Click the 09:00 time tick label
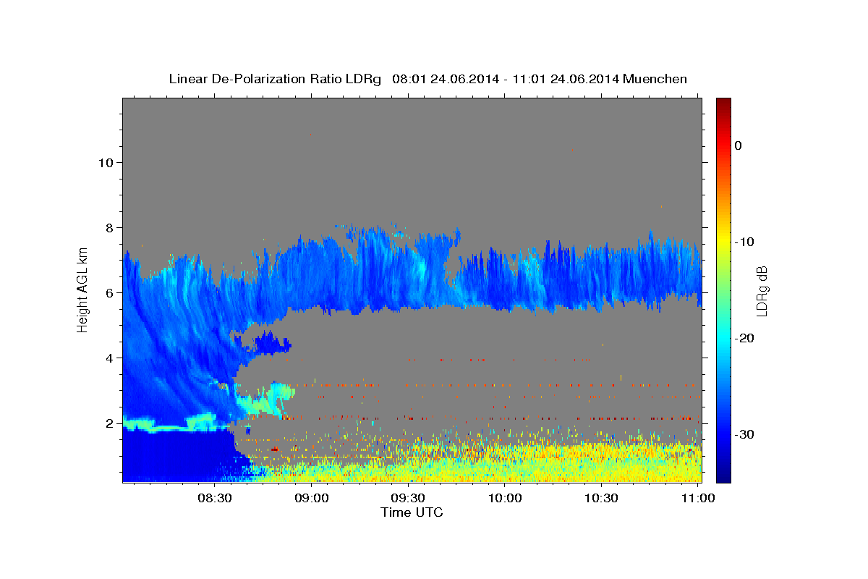The image size is (868, 579). 312,498
